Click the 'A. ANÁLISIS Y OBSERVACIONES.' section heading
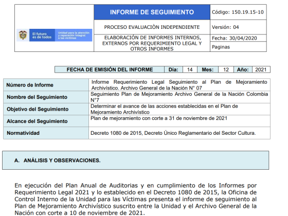This screenshot has width=288, height=216. pos(57,160)
